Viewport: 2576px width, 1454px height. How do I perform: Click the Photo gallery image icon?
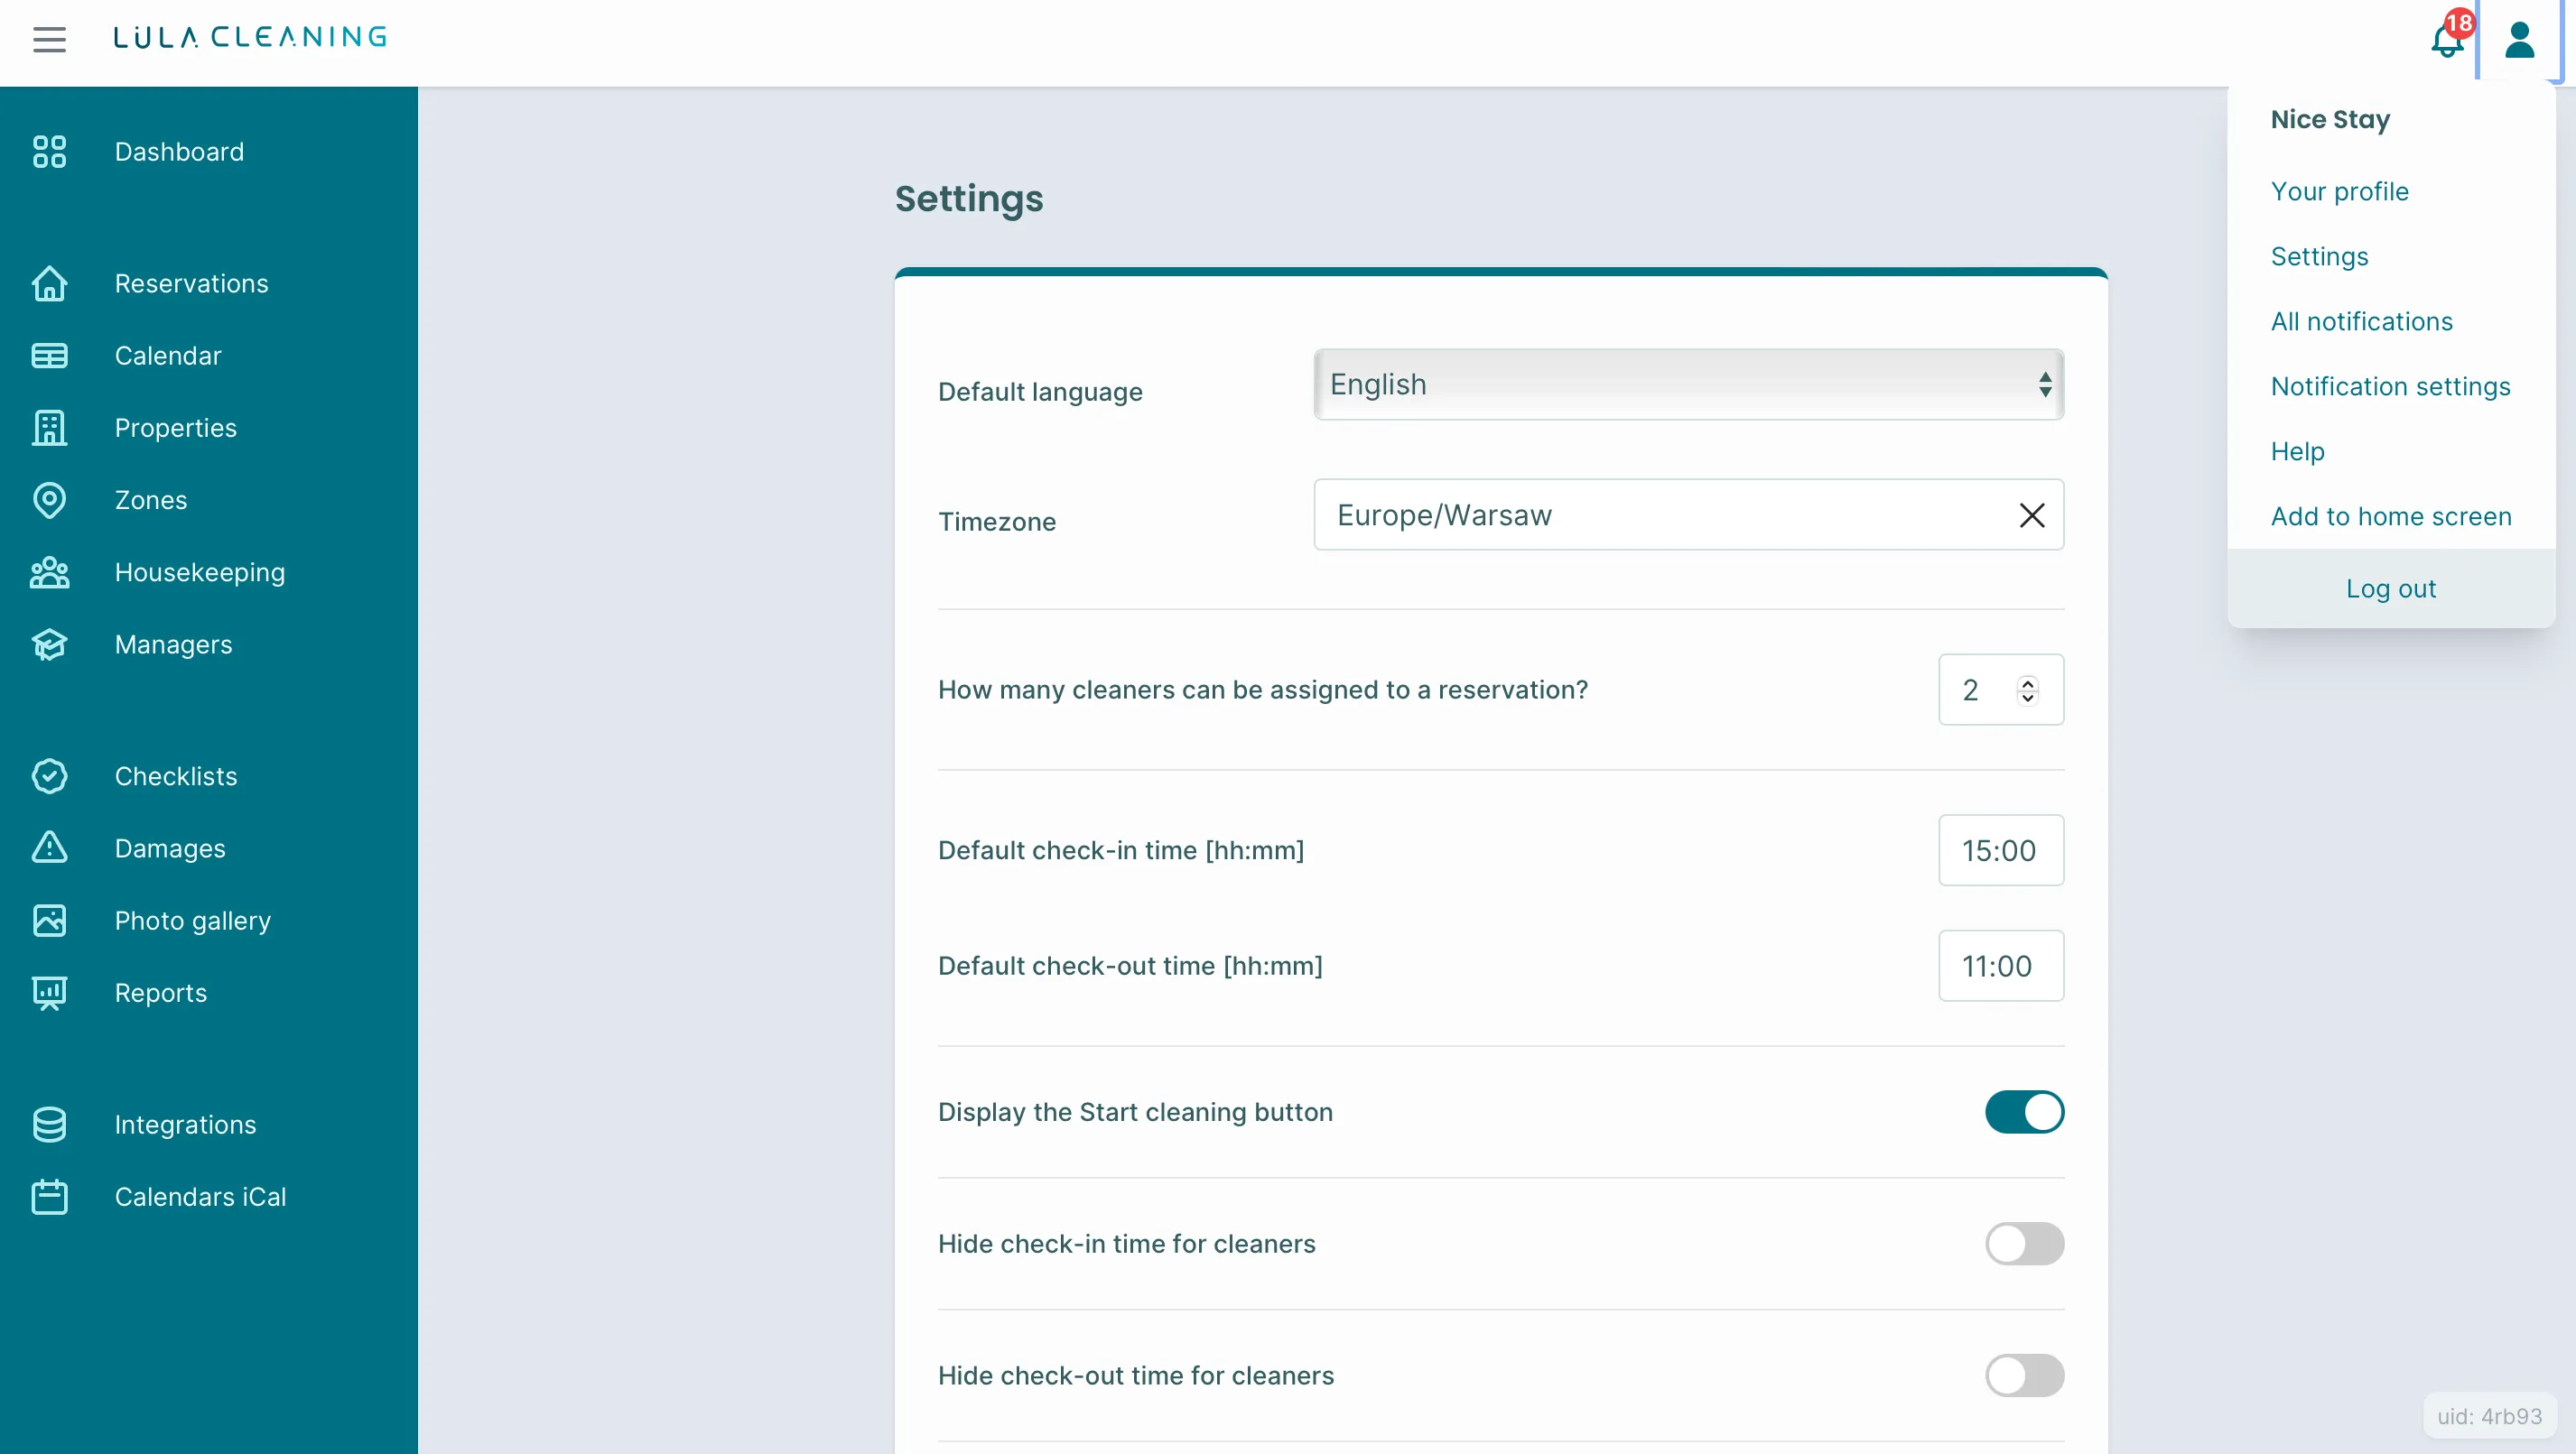point(49,921)
